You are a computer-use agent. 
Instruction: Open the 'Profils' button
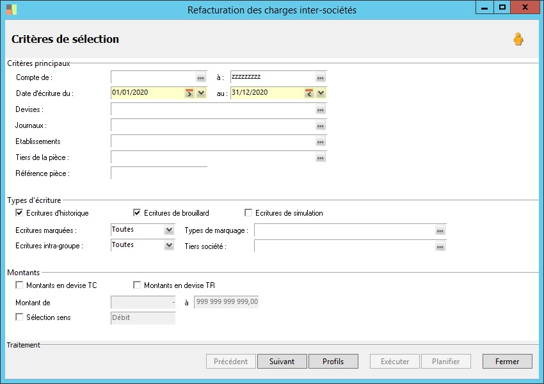pyautogui.click(x=333, y=362)
